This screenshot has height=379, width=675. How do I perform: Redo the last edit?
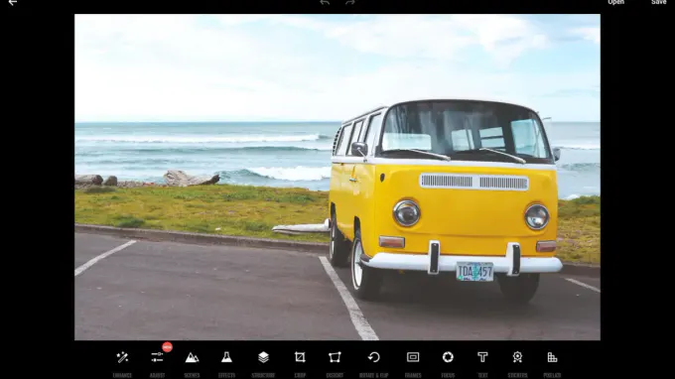[x=350, y=2]
